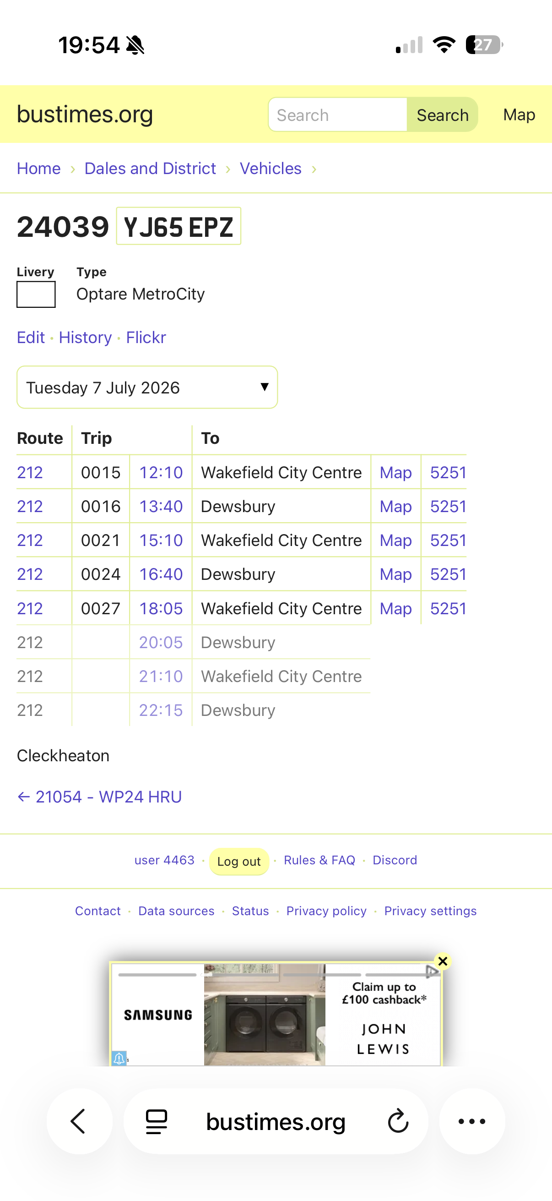Open the 16:40 Dewsbury trip time

click(x=161, y=574)
